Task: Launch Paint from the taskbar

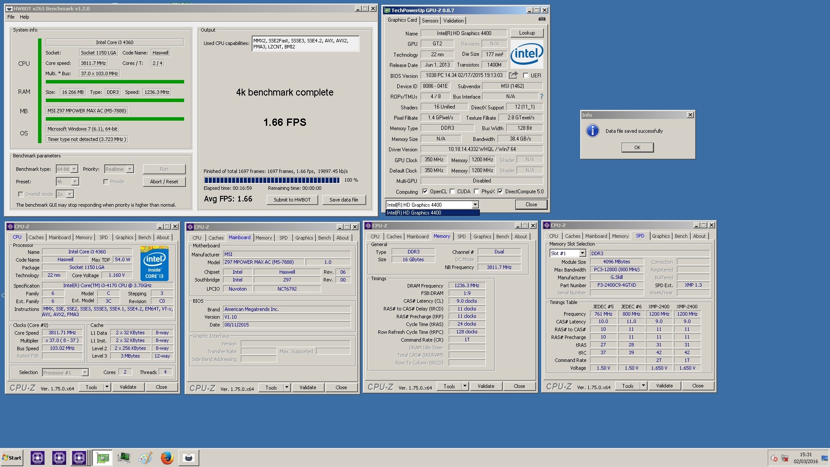Action: click(145, 457)
